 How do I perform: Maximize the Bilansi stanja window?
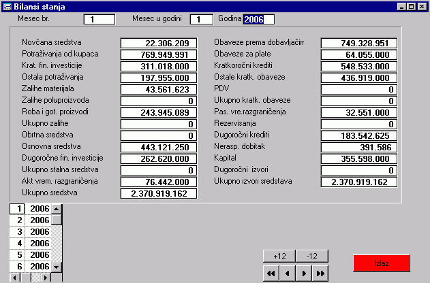click(x=412, y=7)
